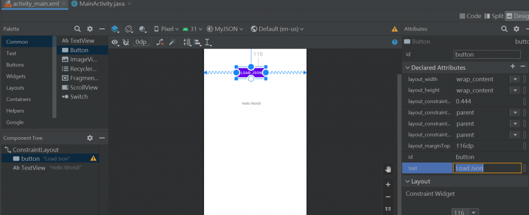Image resolution: width=529 pixels, height=215 pixels.
Task: Open layout_height wrap_content dropdown
Action: (515, 91)
